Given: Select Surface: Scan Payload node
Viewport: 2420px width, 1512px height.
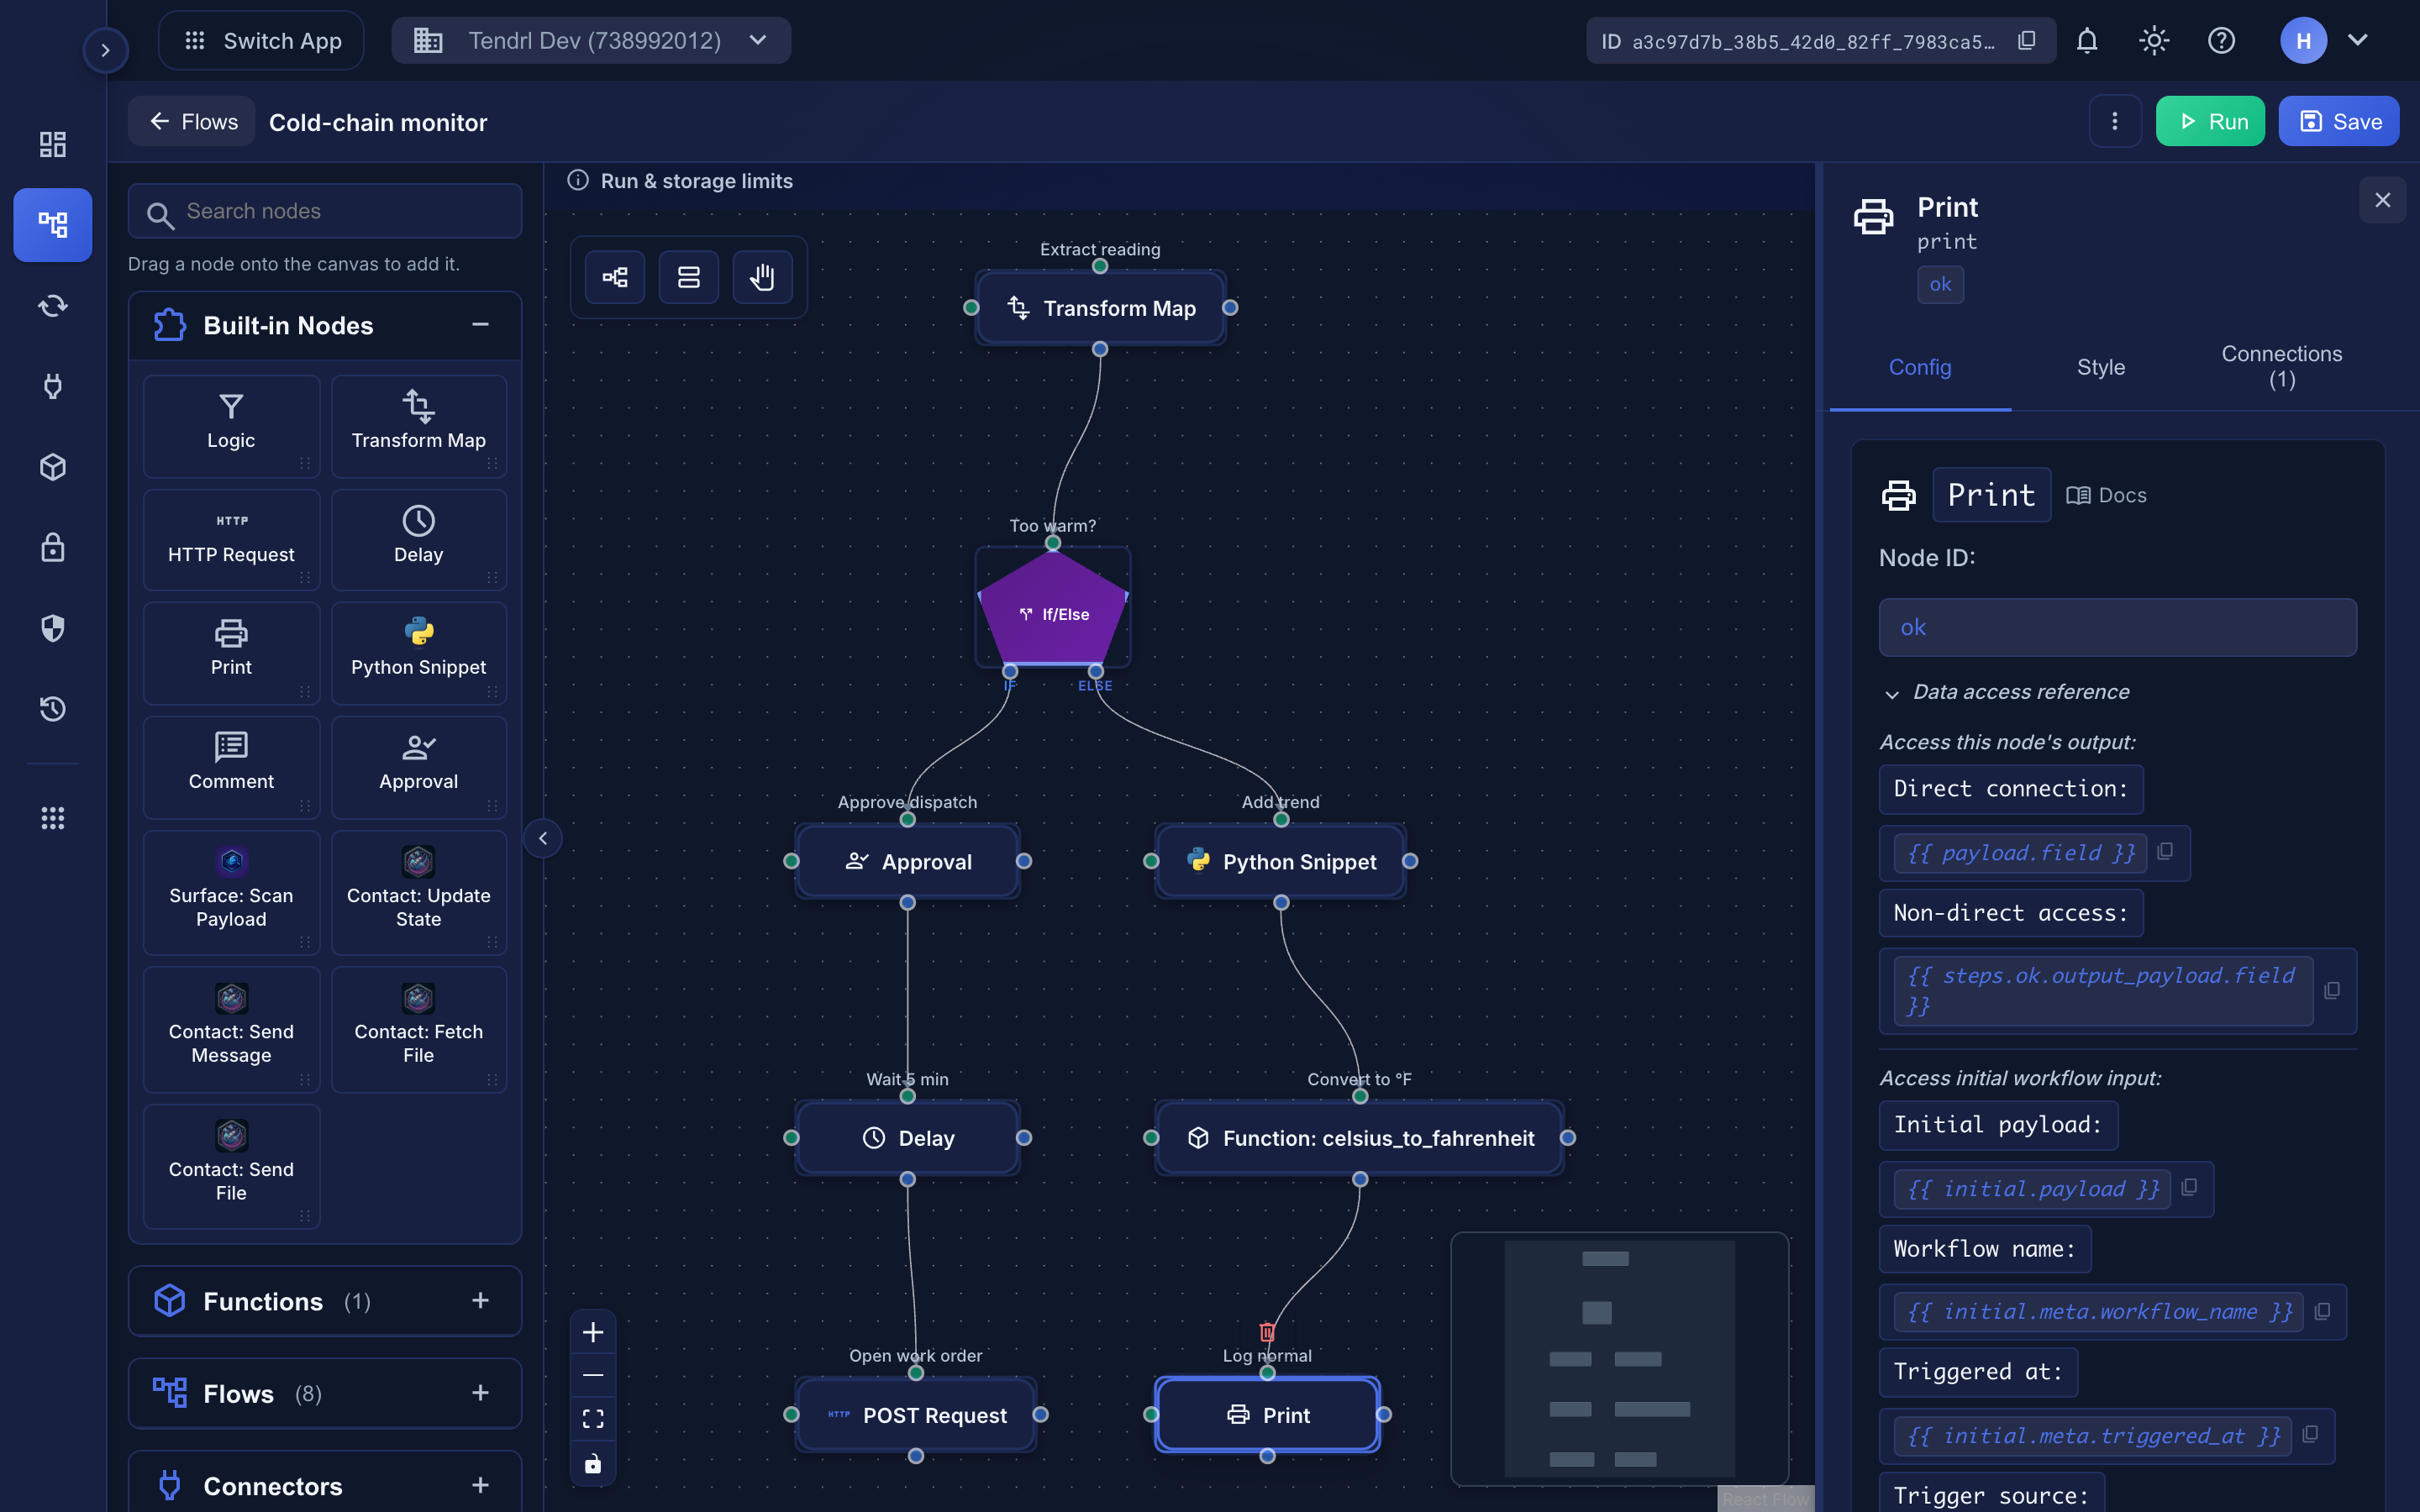Looking at the screenshot, I should (231, 891).
